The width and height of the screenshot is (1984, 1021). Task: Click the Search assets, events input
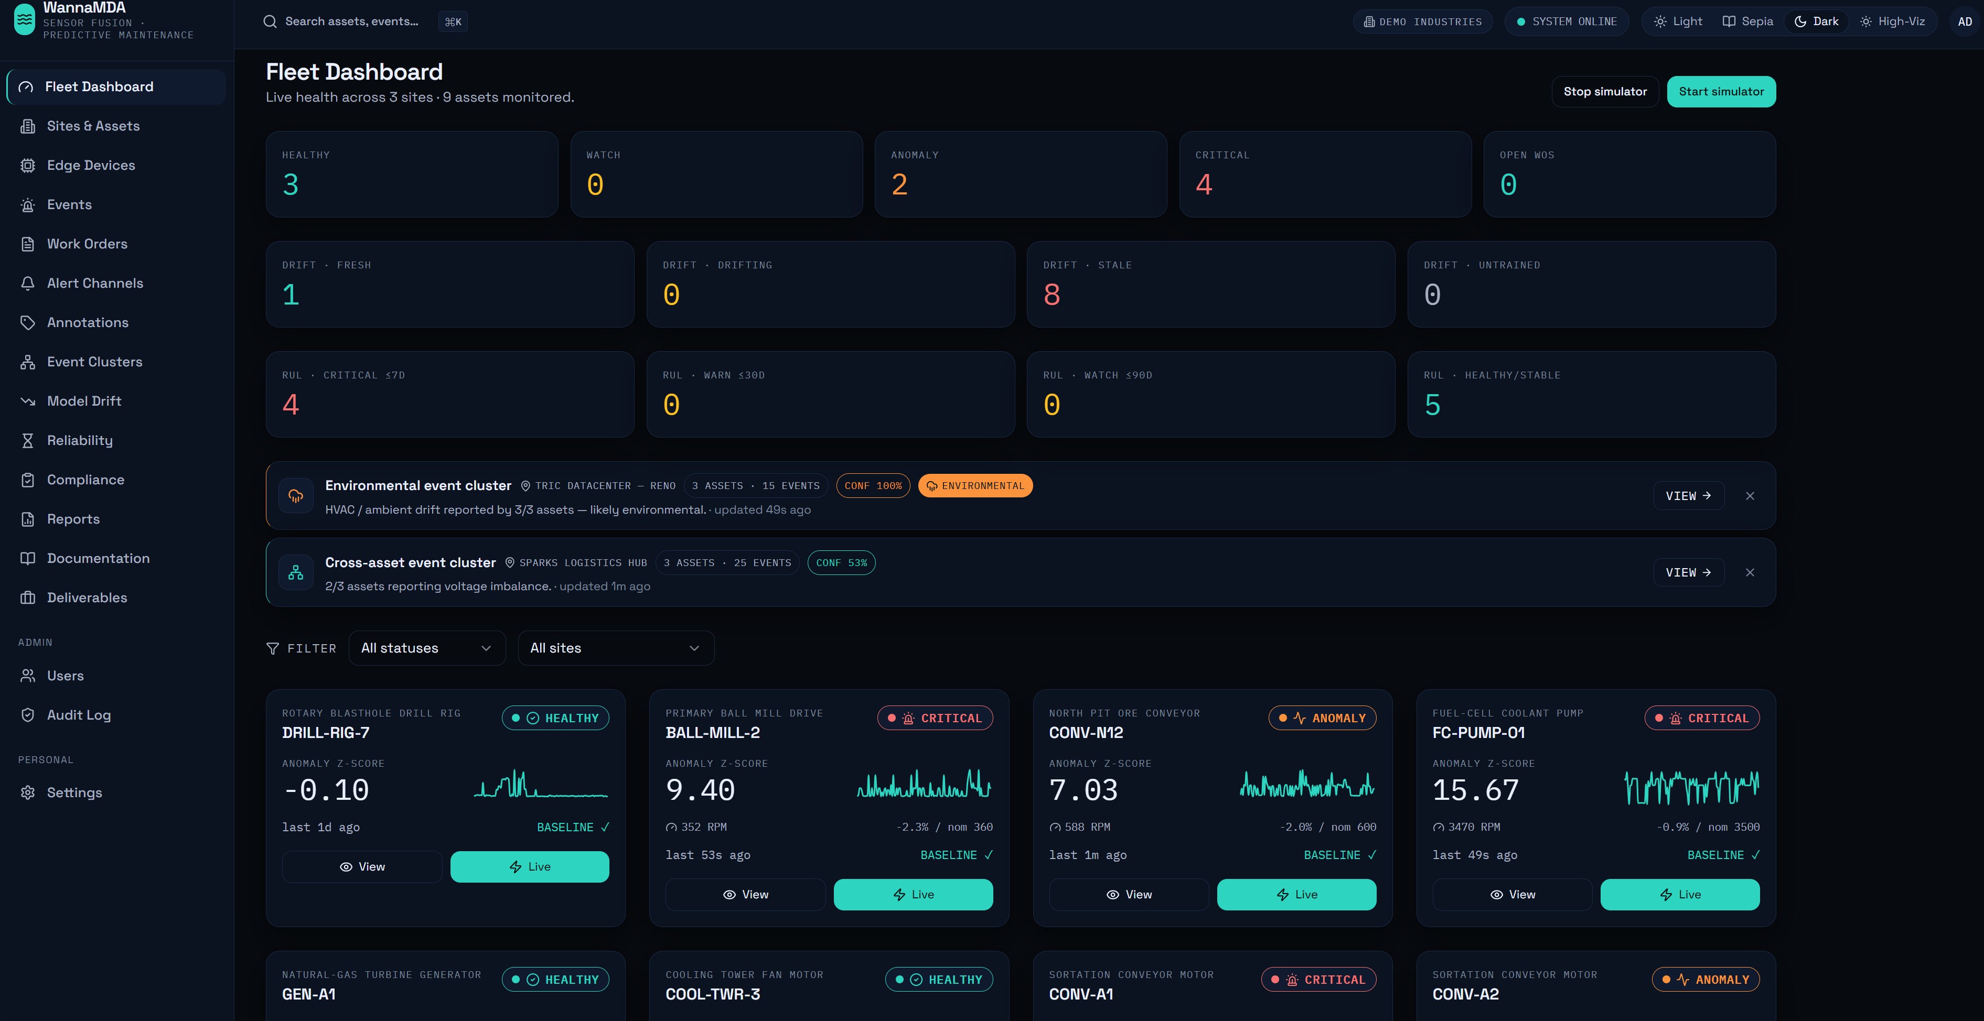pos(365,21)
